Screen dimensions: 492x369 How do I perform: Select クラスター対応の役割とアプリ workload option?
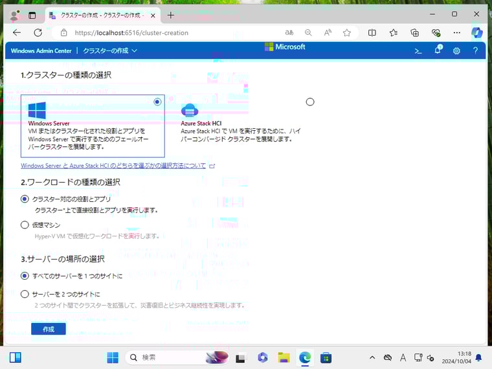click(25, 199)
